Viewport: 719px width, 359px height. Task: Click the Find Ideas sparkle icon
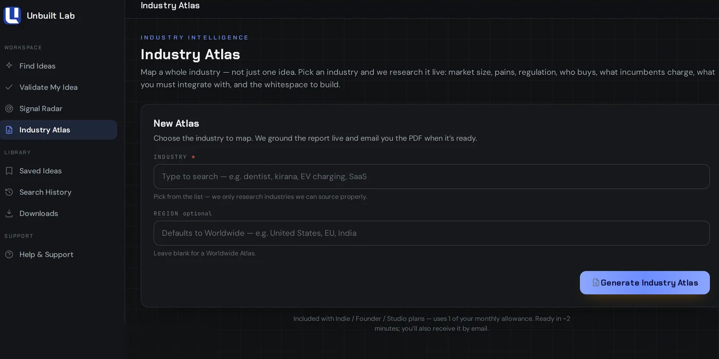point(9,66)
